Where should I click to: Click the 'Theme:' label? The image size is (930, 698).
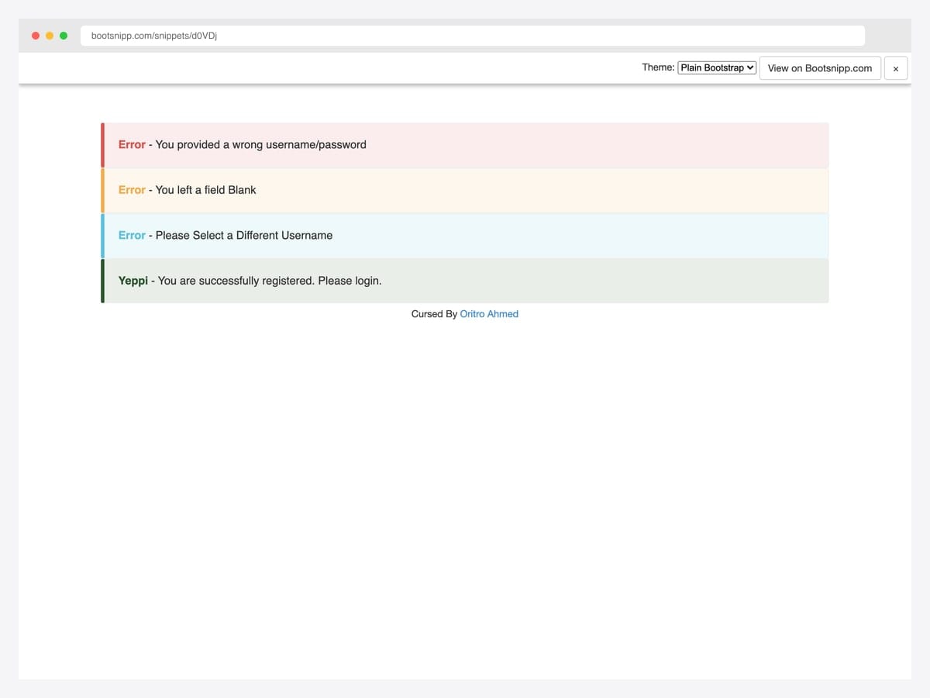coord(658,67)
